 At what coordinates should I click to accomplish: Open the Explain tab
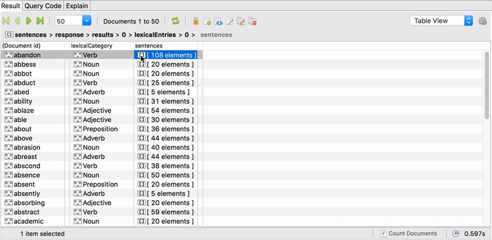coord(77,6)
